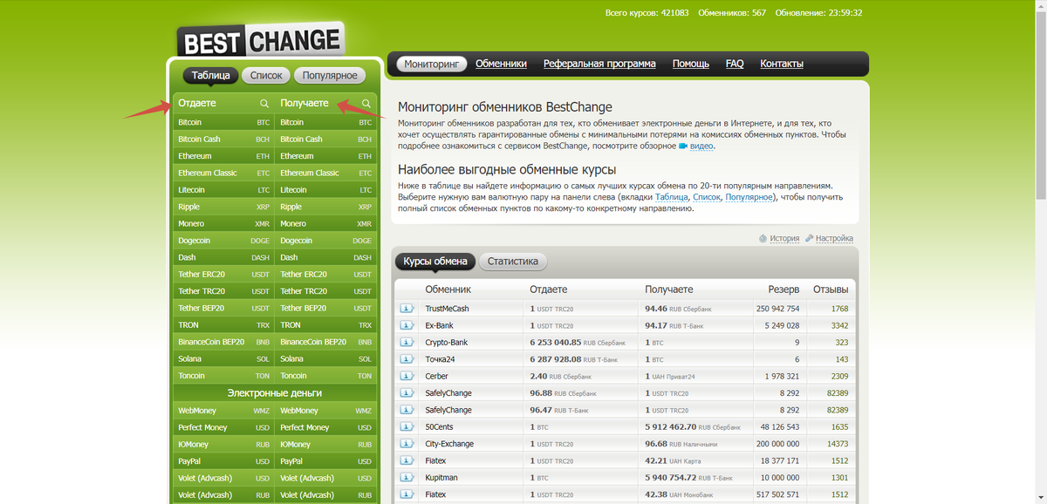This screenshot has height=504, width=1047.
Task: Click the Список link in the paragraph
Action: pos(707,198)
